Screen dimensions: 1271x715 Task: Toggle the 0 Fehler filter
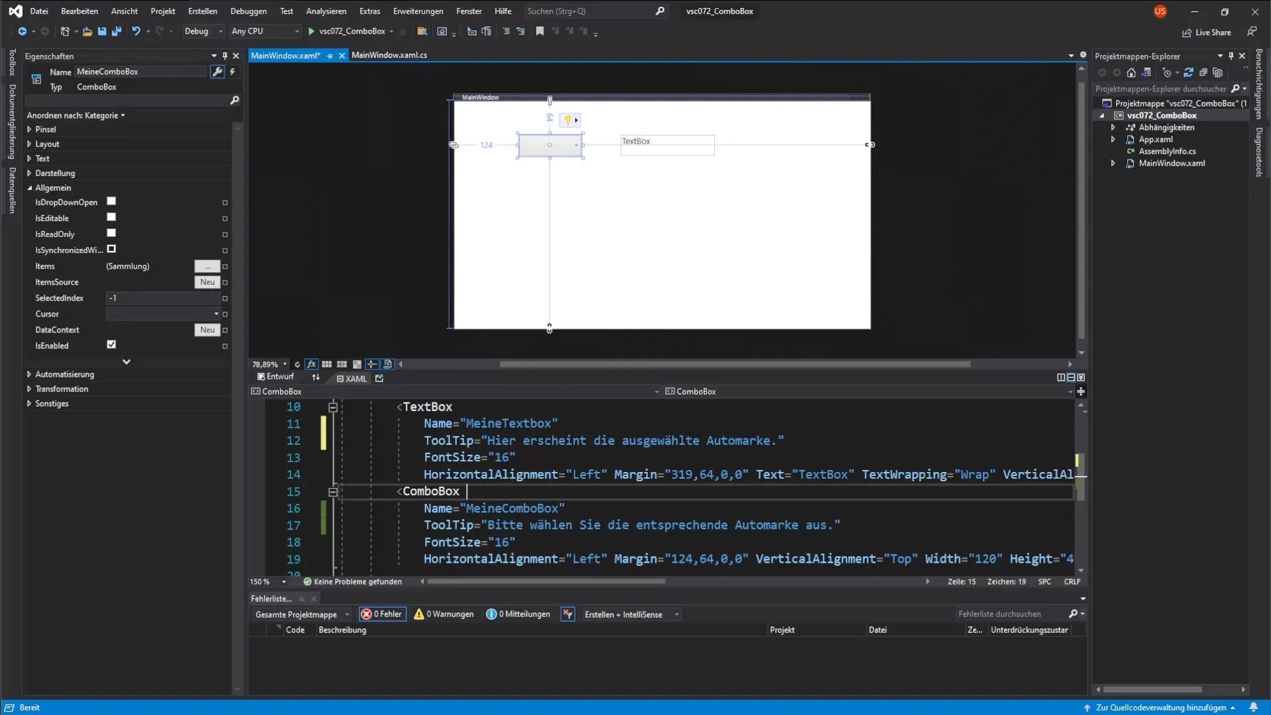(382, 614)
